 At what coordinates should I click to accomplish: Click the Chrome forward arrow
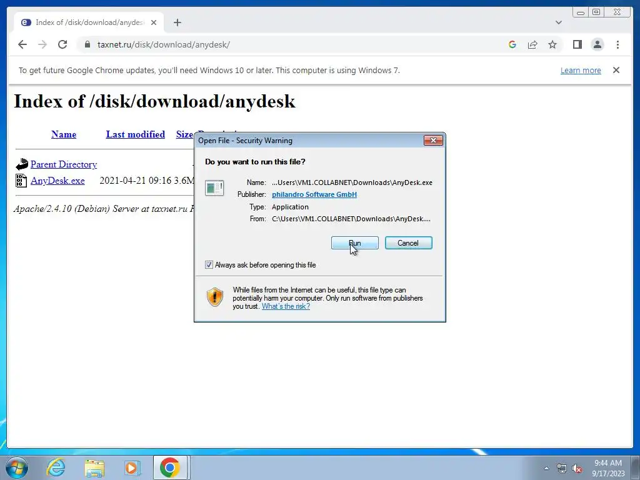coord(42,44)
